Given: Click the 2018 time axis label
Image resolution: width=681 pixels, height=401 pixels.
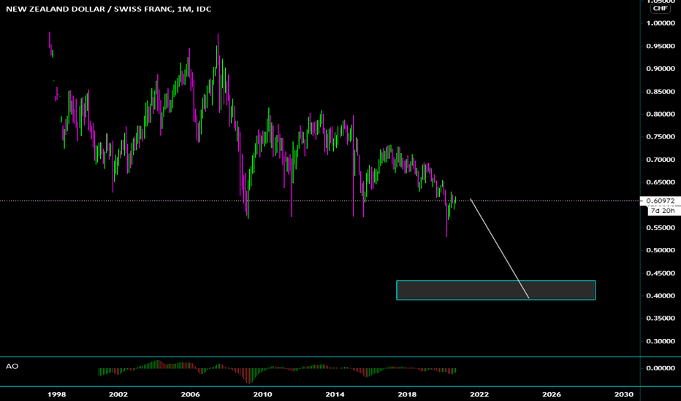Looking at the screenshot, I should [x=407, y=394].
